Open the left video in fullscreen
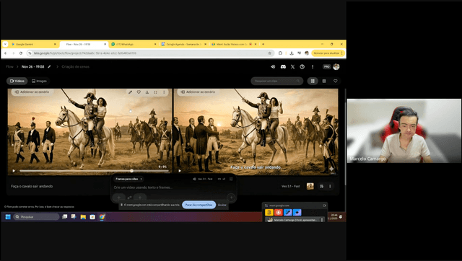The image size is (462, 261). [x=156, y=92]
